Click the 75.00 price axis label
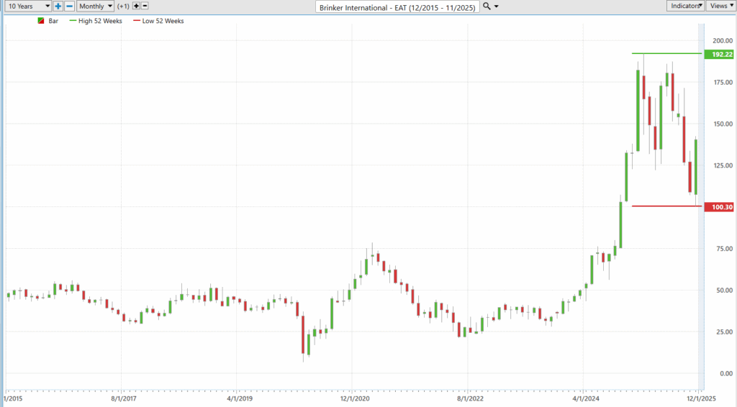The height and width of the screenshot is (407, 737). pyautogui.click(x=724, y=249)
